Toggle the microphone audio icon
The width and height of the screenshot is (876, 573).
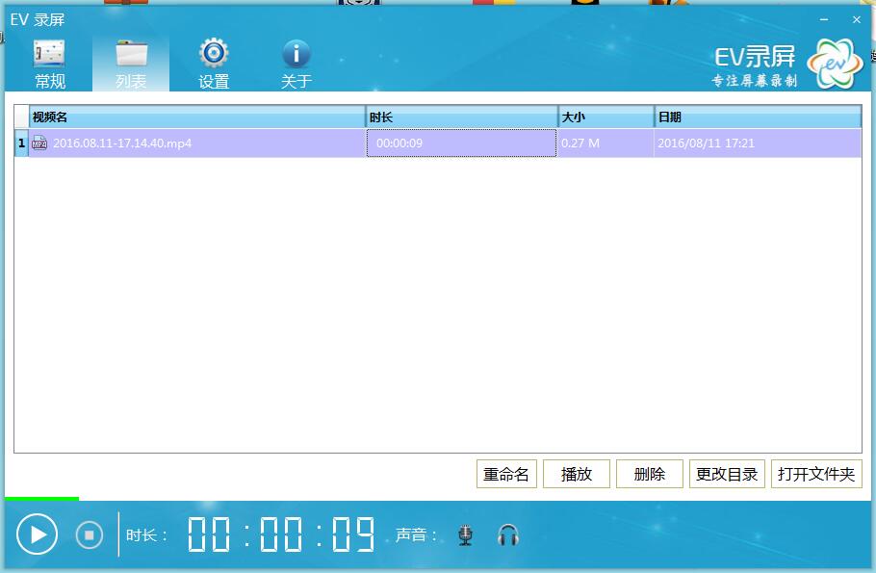click(466, 535)
